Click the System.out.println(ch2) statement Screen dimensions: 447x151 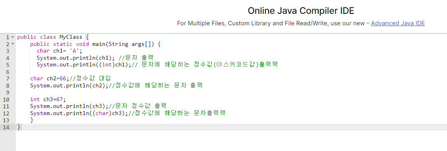(69, 86)
